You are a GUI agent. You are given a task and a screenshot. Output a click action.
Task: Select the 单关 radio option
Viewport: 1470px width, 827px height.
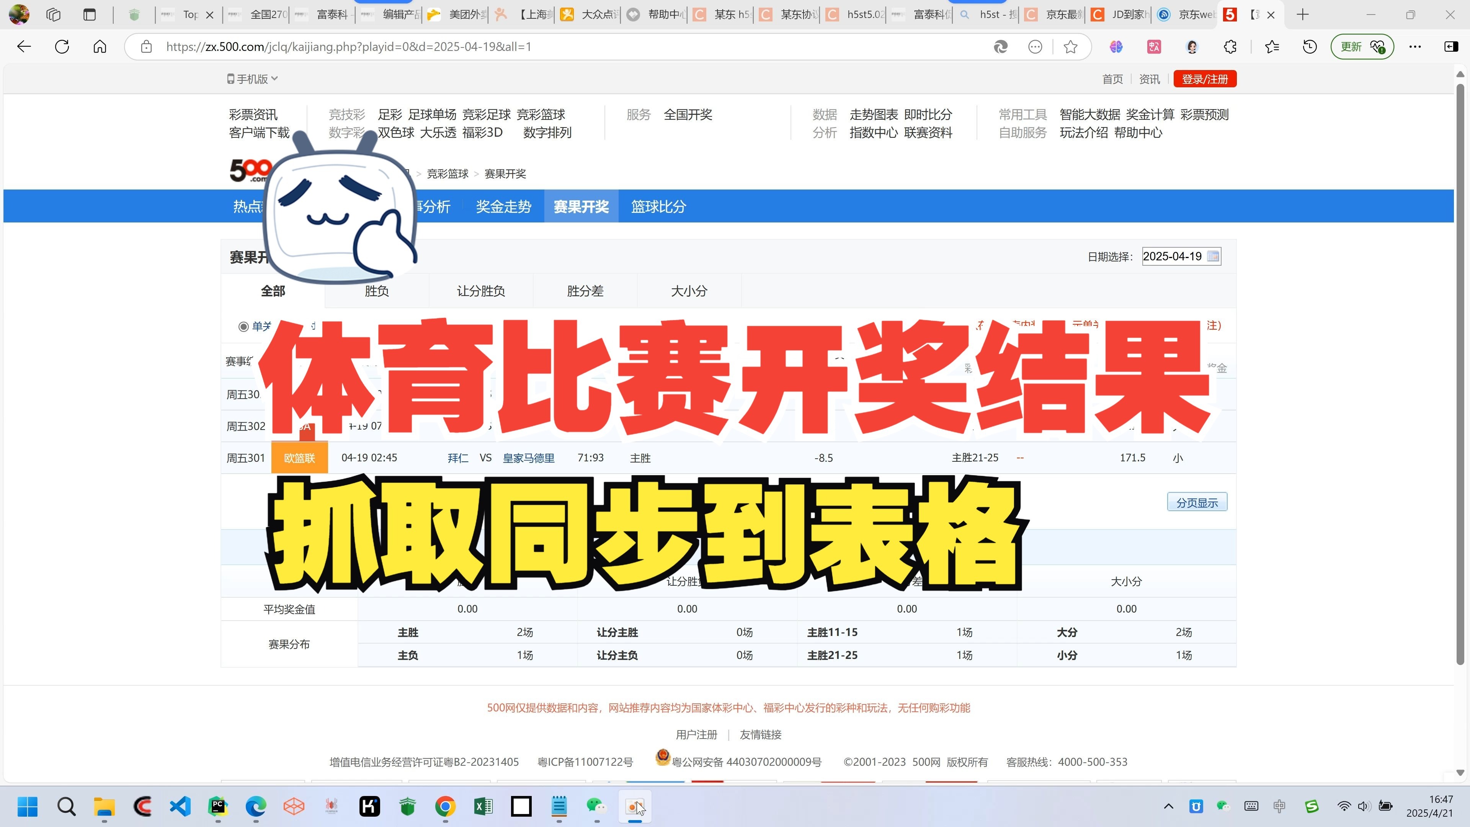[x=244, y=327]
